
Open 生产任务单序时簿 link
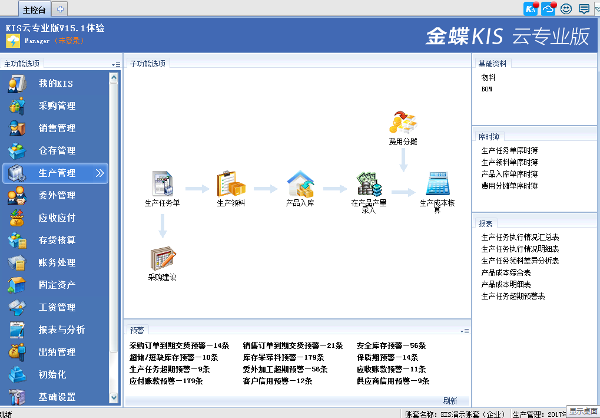coord(510,150)
